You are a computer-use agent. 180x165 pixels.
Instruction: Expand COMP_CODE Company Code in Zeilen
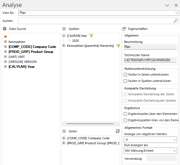coord(64,138)
